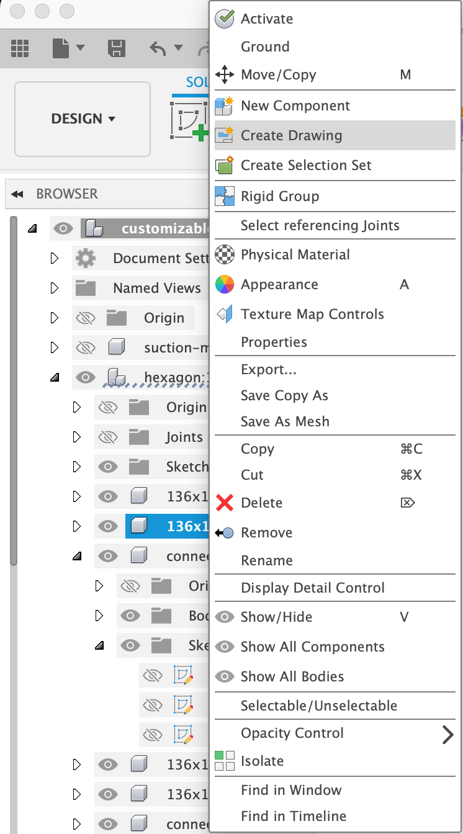The height and width of the screenshot is (834, 463).
Task: Click the Isolate icon in menu
Action: coord(224,761)
